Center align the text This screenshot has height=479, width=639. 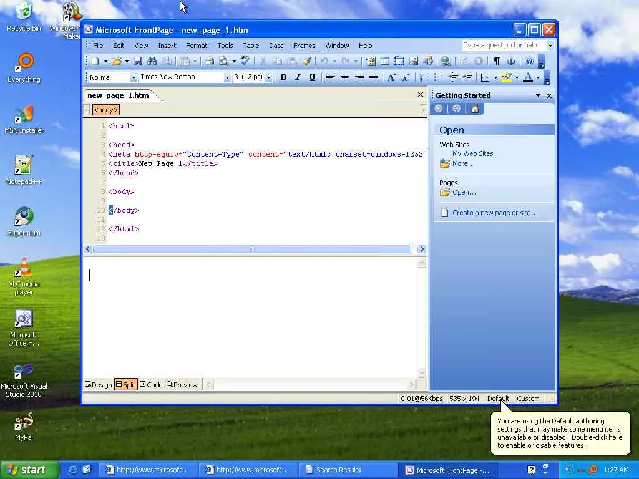click(x=344, y=77)
